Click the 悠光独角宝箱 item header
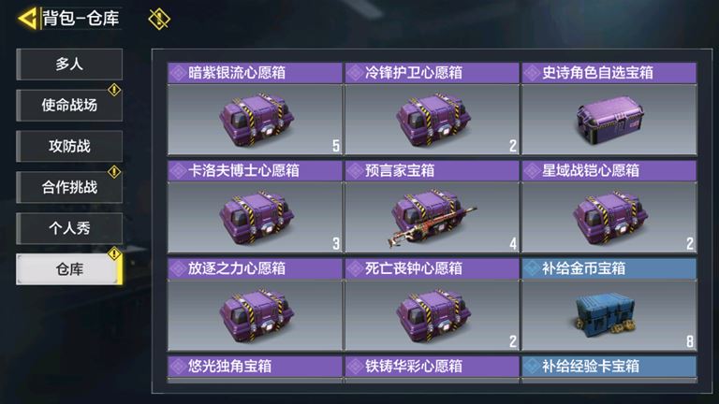 tap(255, 367)
